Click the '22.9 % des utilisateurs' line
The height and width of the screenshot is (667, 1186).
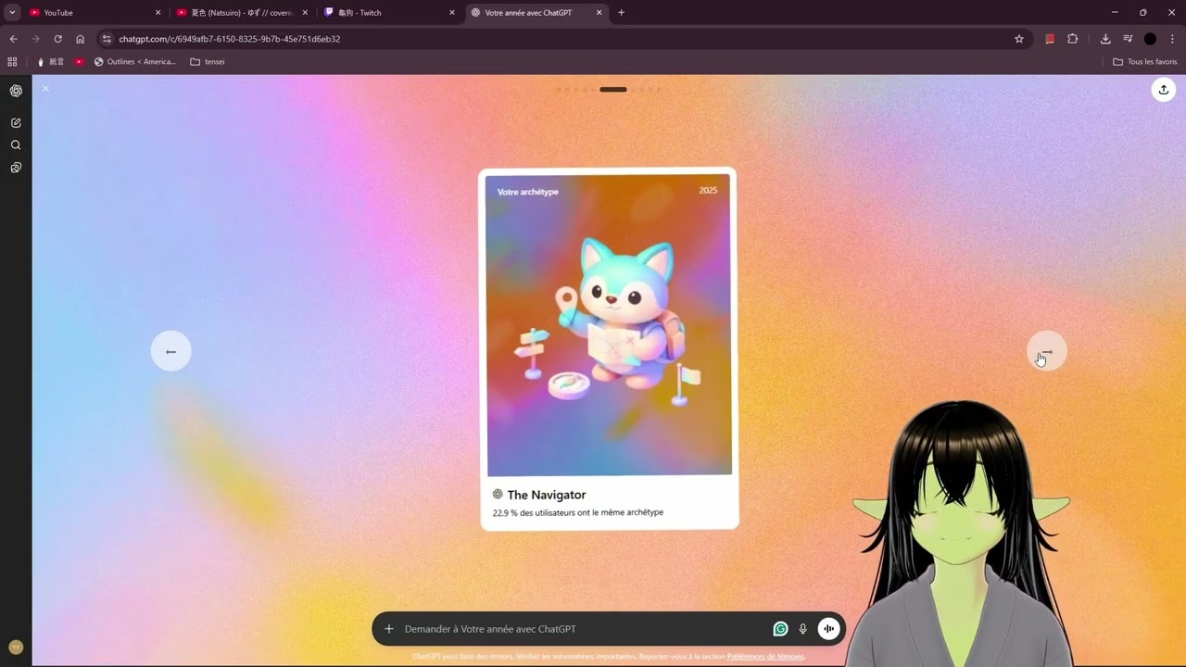[x=578, y=512]
